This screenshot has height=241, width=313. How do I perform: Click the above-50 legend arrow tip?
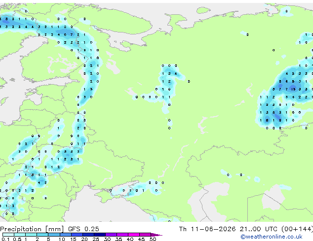(156, 235)
